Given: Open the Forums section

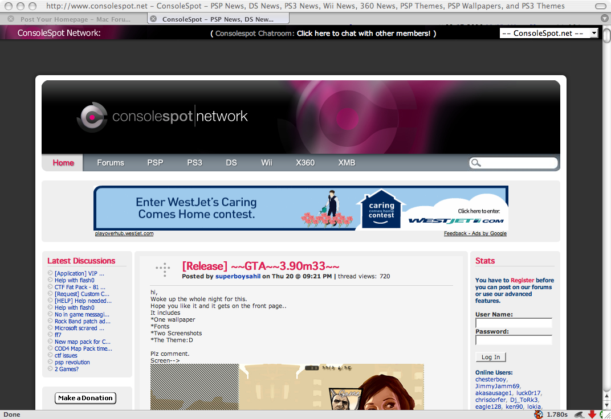Looking at the screenshot, I should coord(110,163).
